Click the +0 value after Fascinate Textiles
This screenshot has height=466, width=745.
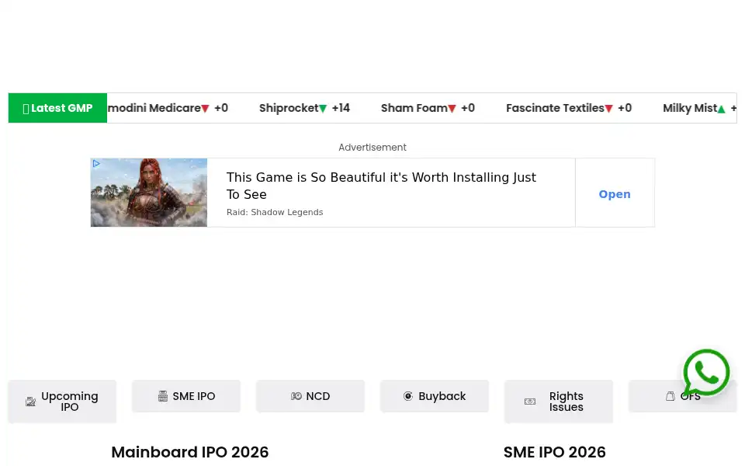pos(625,108)
